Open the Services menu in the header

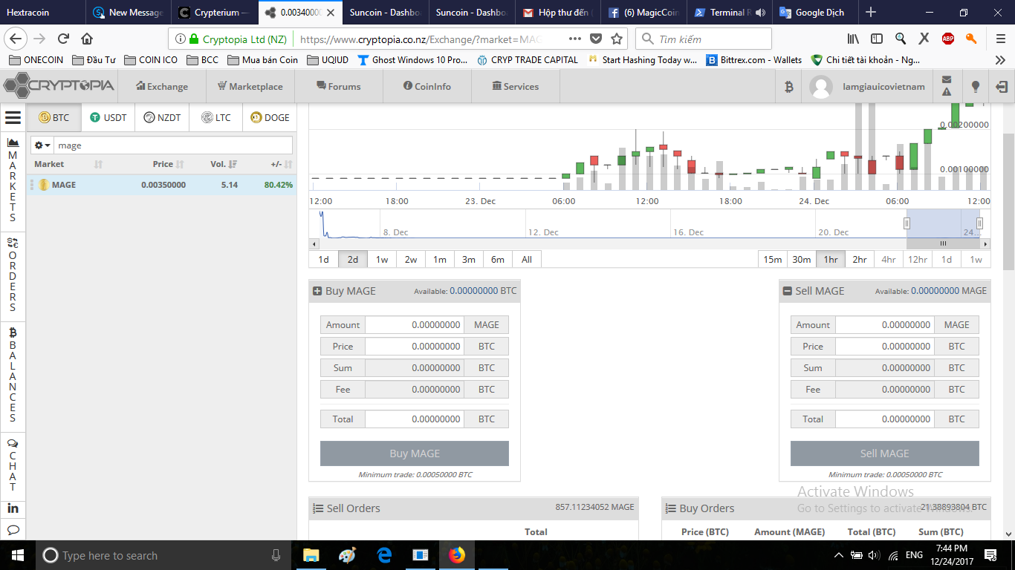(515, 87)
